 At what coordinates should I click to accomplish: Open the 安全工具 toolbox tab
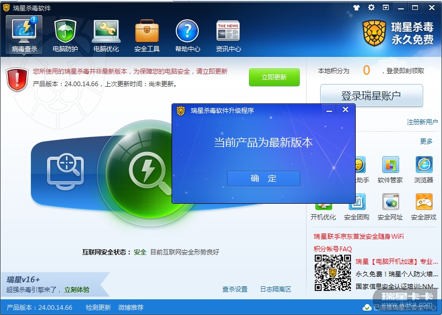click(147, 35)
